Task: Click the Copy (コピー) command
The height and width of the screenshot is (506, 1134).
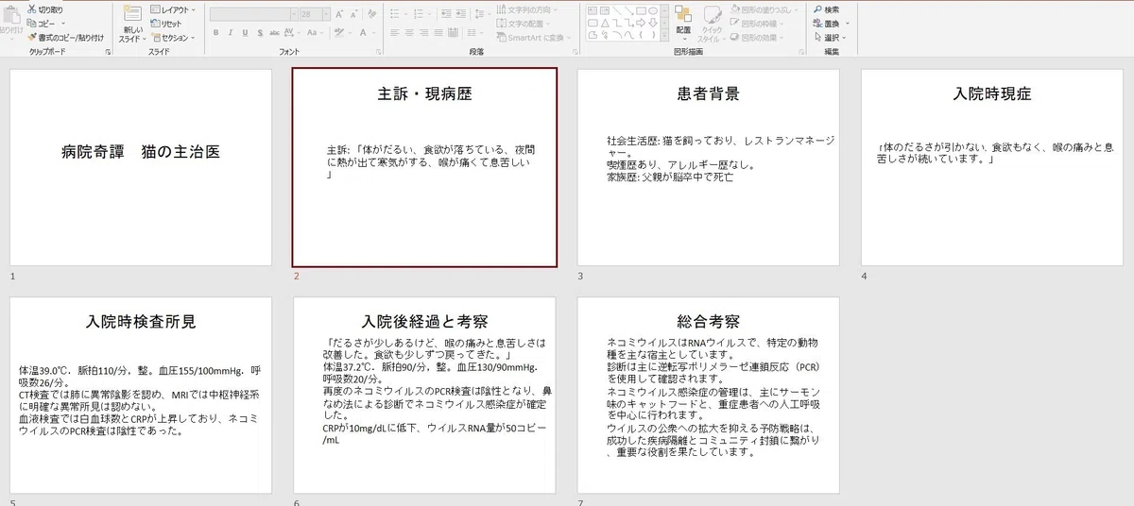Action: tap(41, 23)
